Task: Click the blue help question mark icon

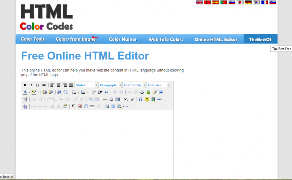Action: pos(161,92)
